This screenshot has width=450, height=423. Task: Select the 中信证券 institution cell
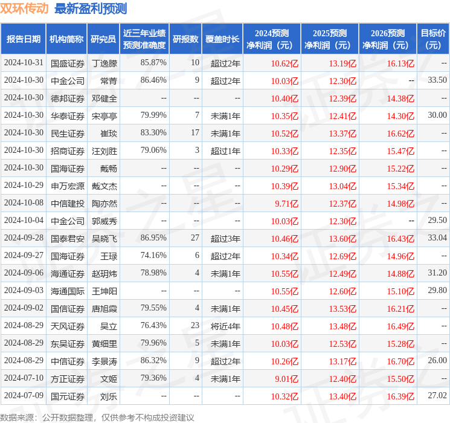(x=68, y=361)
